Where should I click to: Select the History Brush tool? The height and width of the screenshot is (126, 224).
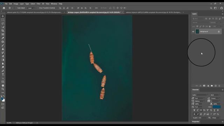pyautogui.click(x=3, y=52)
